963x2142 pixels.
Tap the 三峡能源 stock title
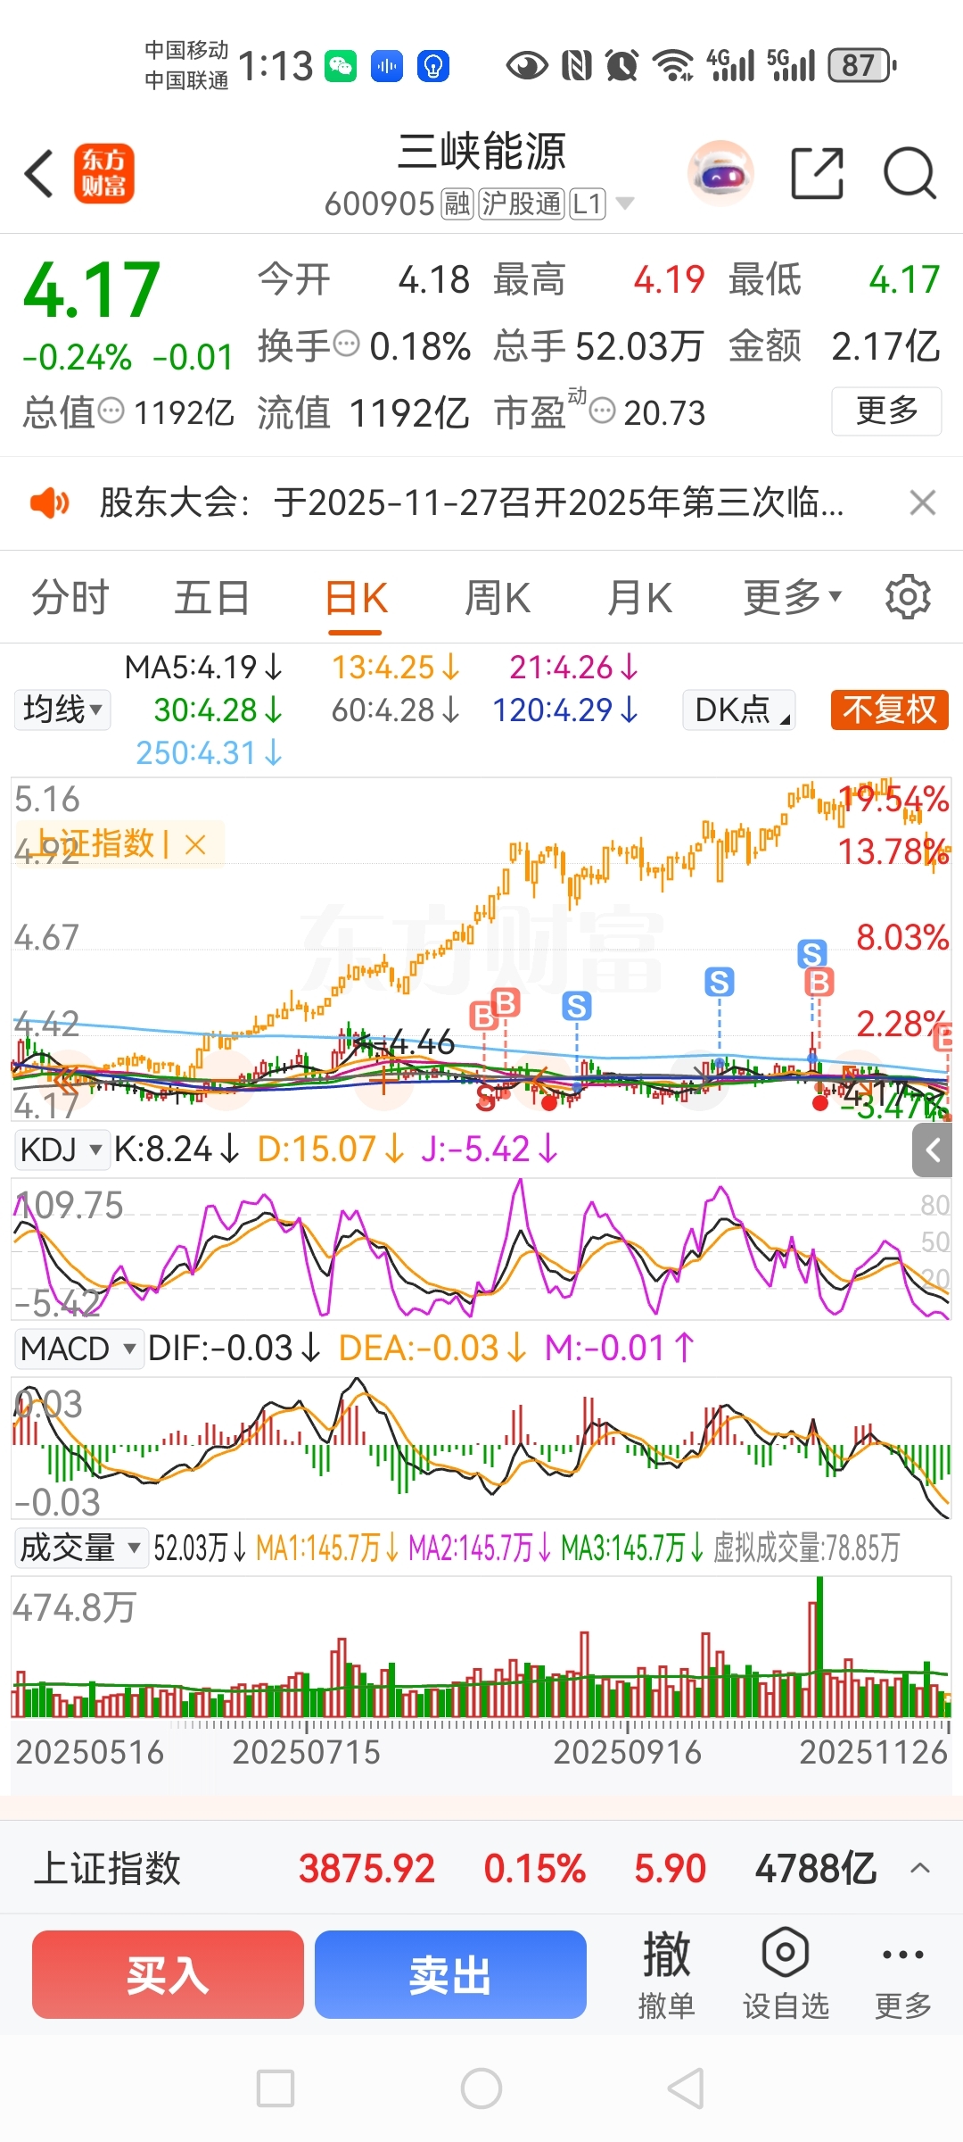[x=481, y=152]
